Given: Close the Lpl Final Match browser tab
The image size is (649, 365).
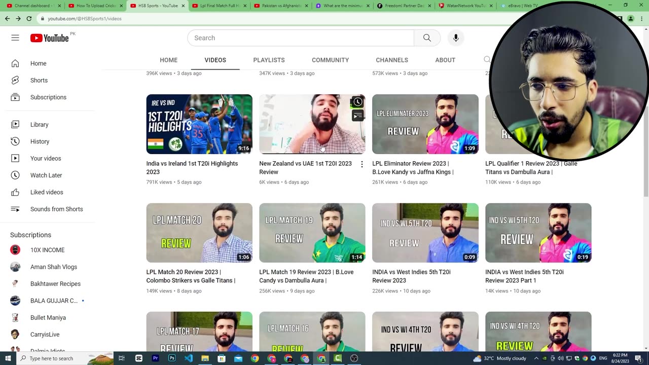Looking at the screenshot, I should (x=245, y=6).
